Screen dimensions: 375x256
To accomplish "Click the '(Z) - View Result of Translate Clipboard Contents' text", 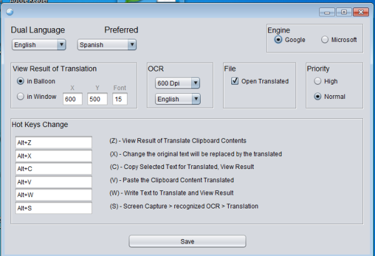I will (x=177, y=141).
